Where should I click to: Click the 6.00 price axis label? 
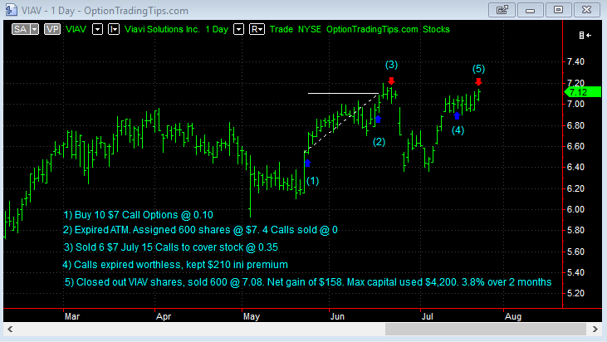575,209
